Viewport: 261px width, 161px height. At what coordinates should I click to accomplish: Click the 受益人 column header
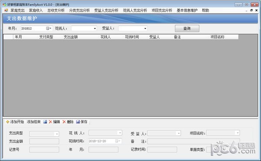point(160,37)
